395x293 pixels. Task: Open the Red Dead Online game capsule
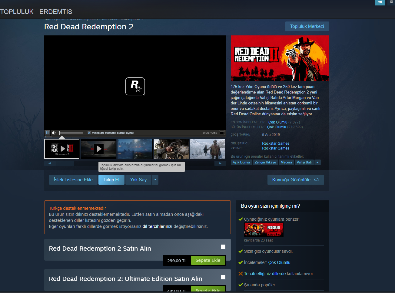(264, 230)
